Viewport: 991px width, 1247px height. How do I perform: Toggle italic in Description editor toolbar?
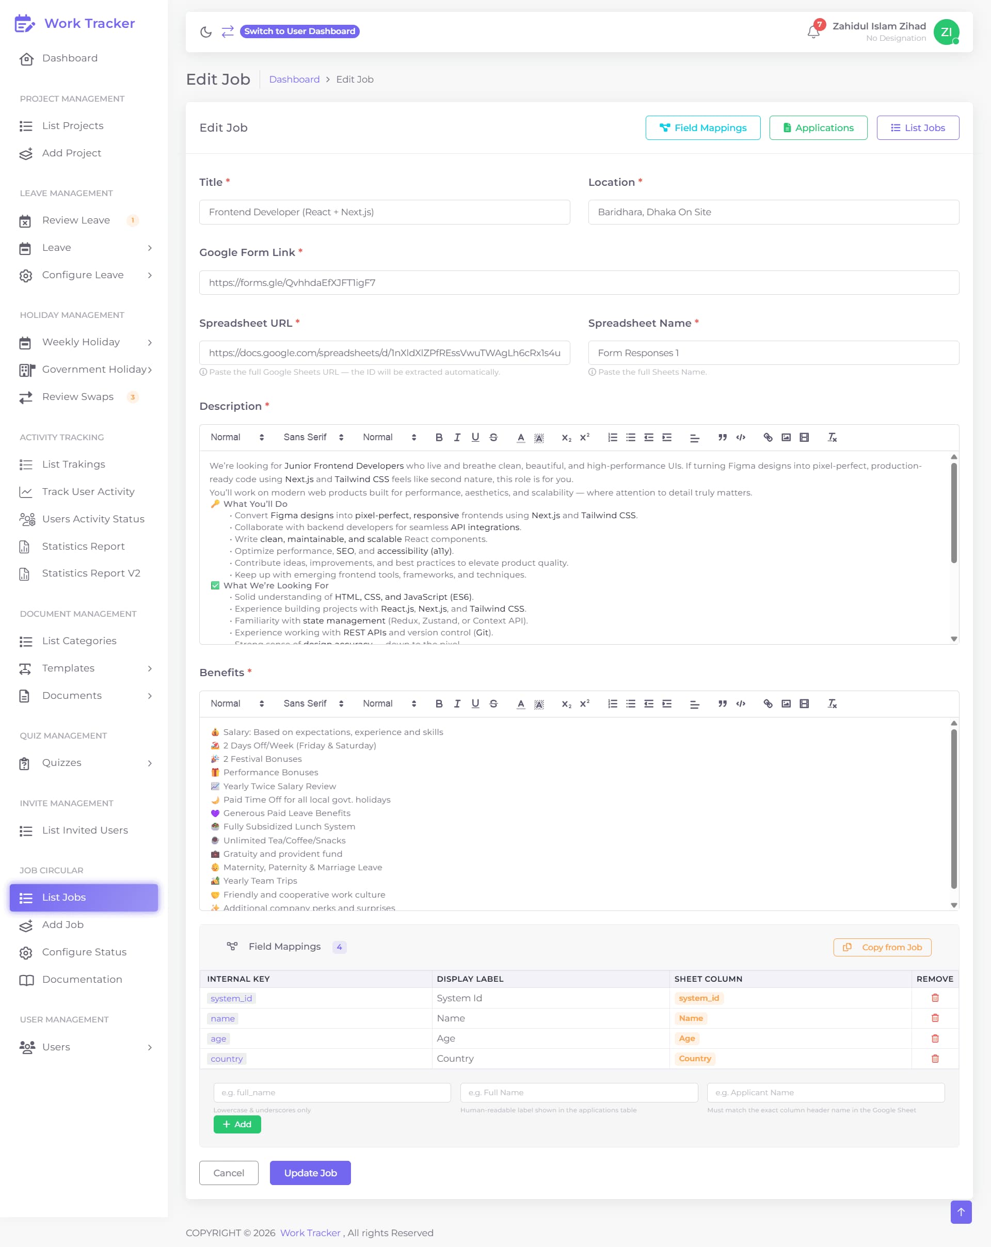coord(457,437)
